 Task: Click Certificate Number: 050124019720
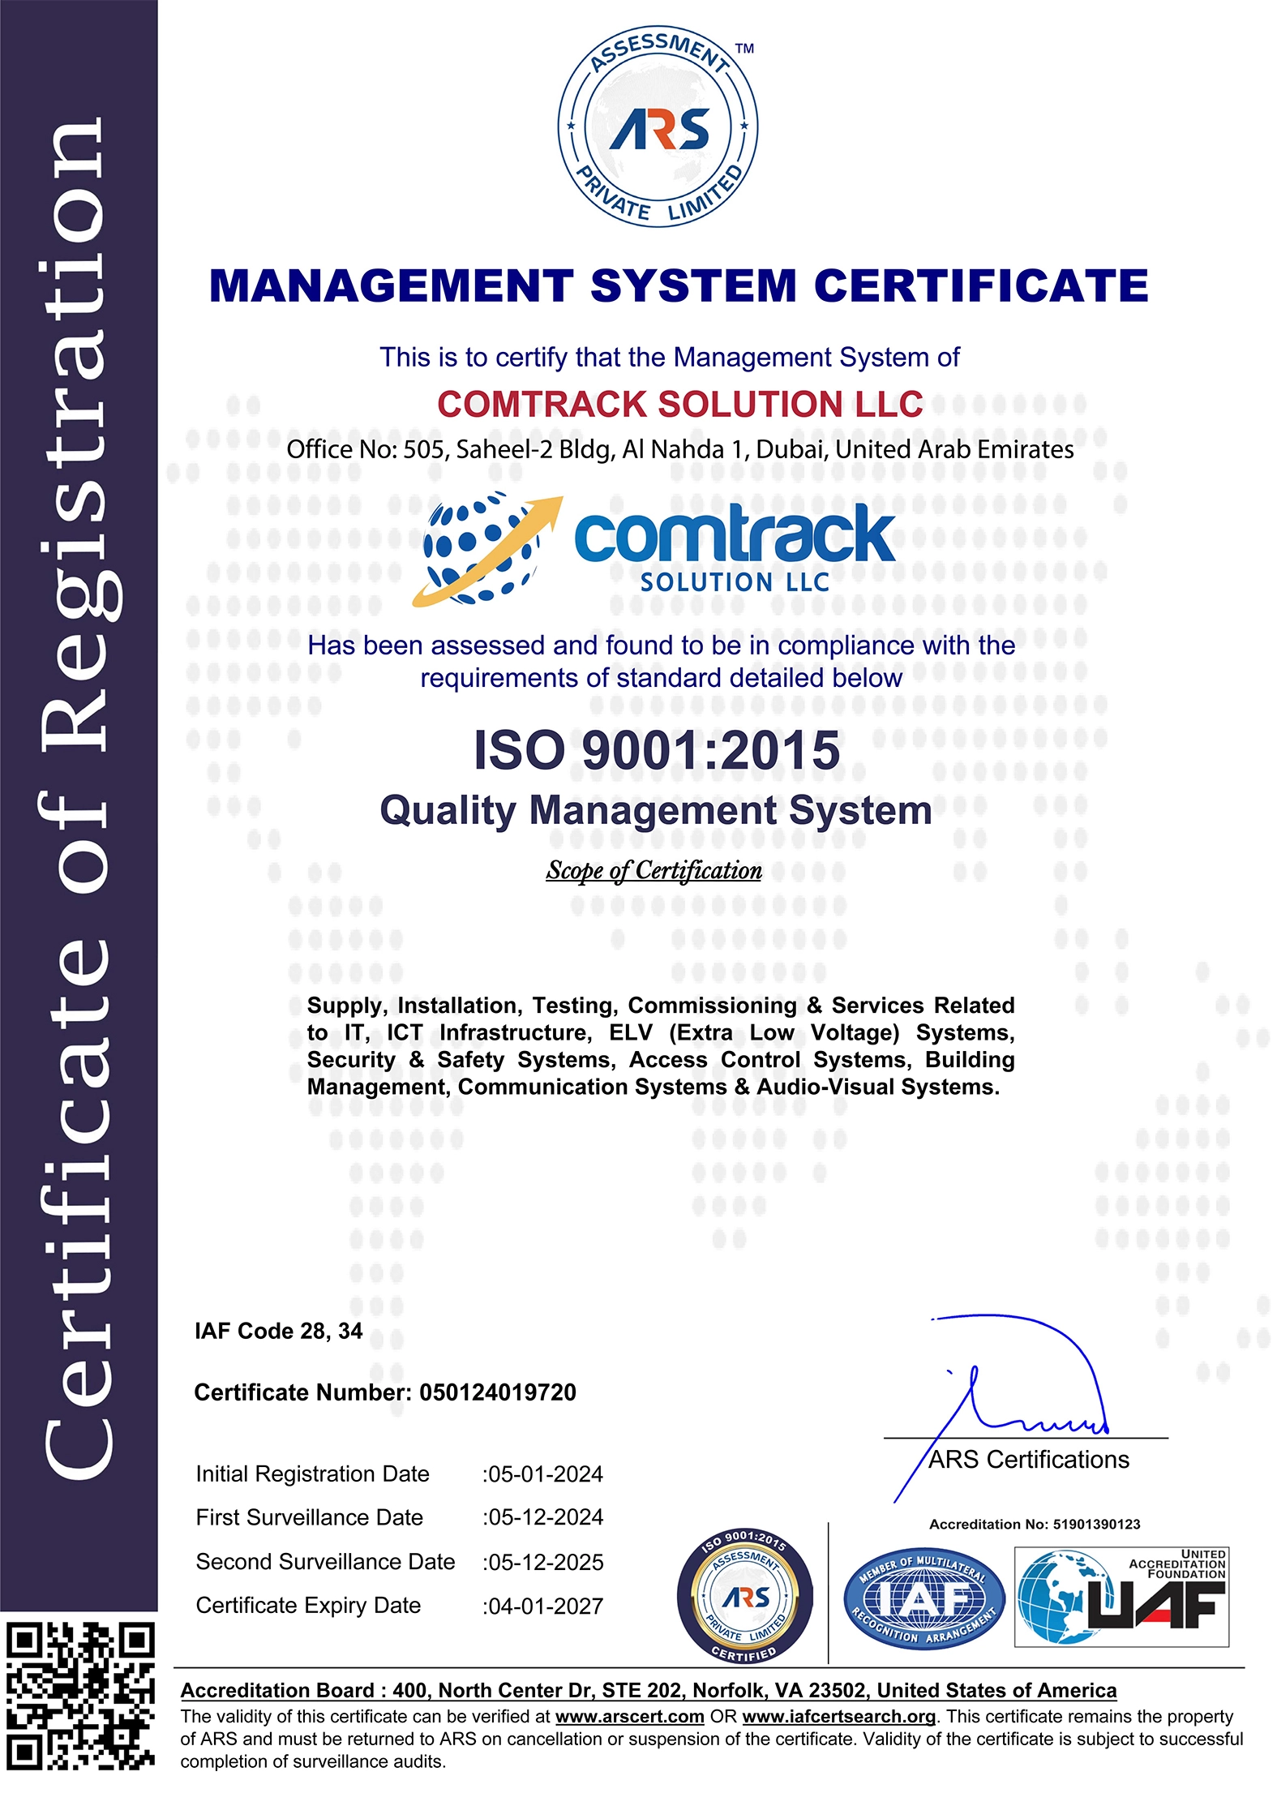pos(385,1392)
